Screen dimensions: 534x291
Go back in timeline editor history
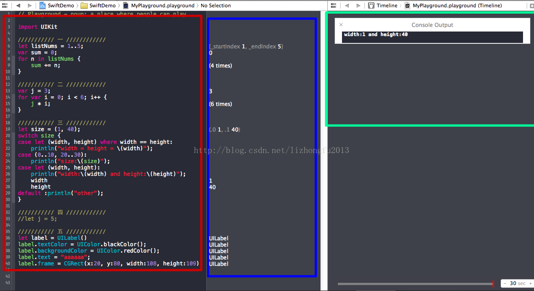click(347, 5)
